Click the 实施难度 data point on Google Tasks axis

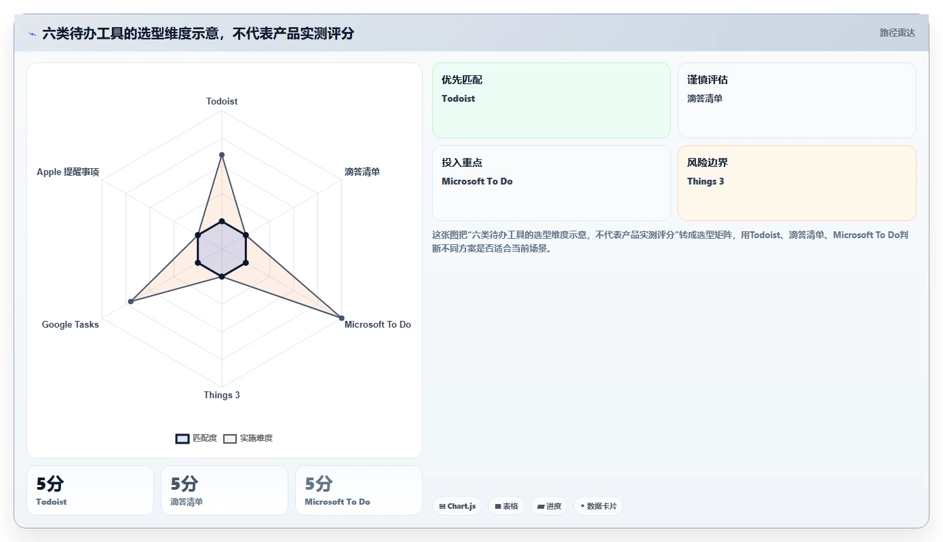point(130,301)
